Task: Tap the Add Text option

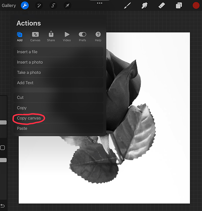Action: point(59,83)
